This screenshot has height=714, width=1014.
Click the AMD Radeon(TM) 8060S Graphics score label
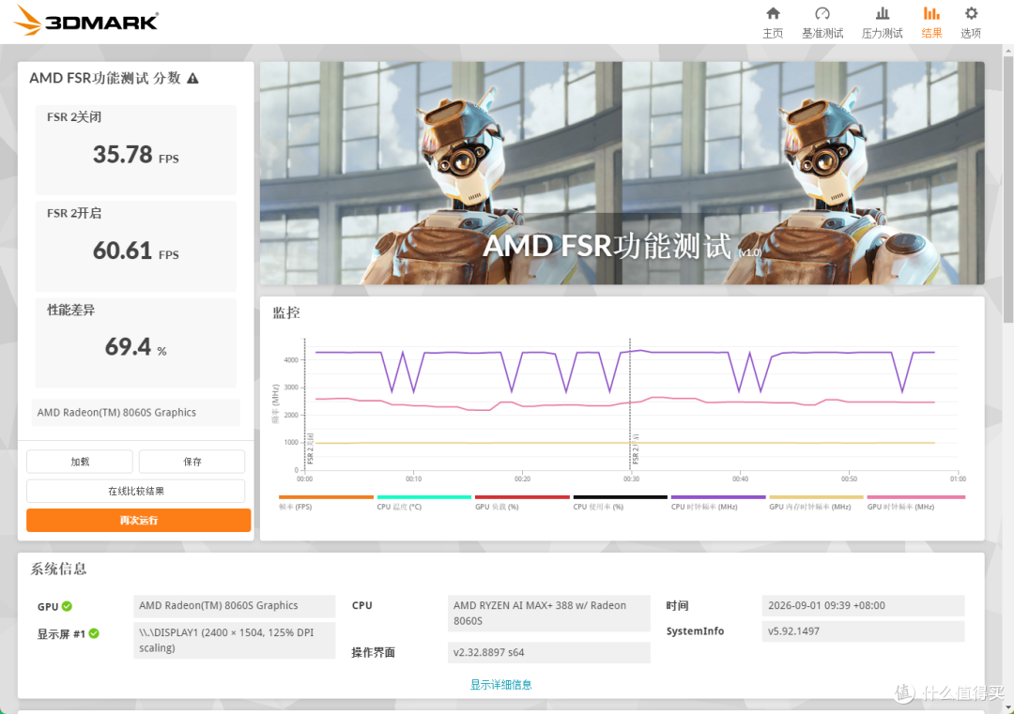coord(136,412)
